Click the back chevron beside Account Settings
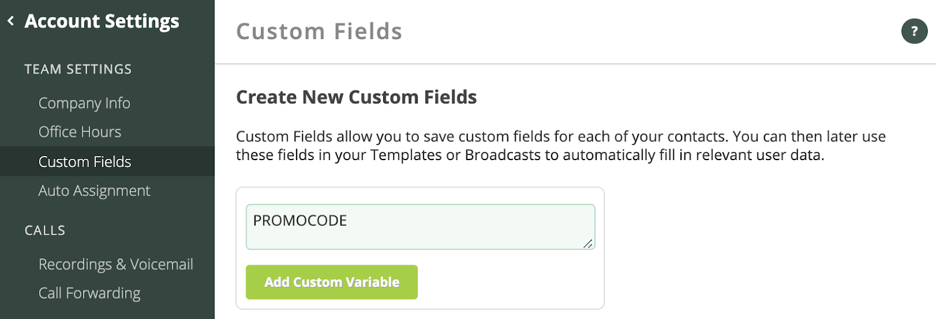 [x=11, y=21]
